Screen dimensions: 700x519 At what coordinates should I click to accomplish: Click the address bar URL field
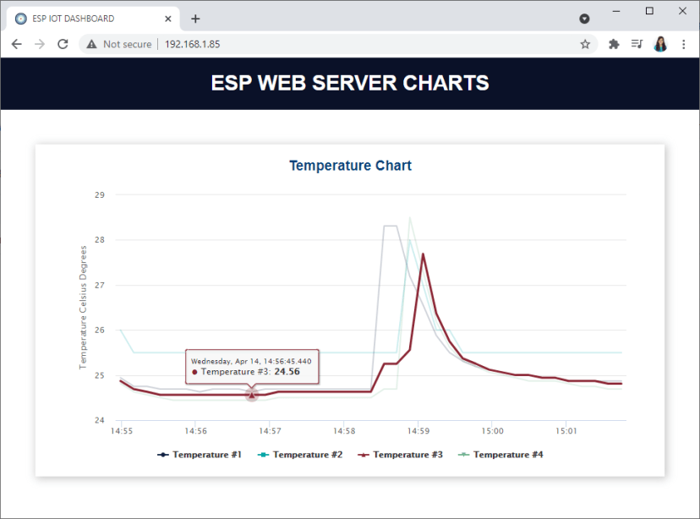pyautogui.click(x=194, y=44)
